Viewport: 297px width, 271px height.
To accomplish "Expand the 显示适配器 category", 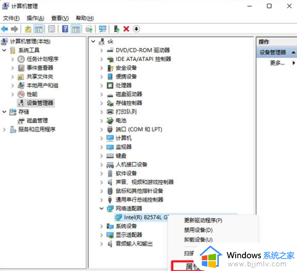I will click(x=102, y=235).
